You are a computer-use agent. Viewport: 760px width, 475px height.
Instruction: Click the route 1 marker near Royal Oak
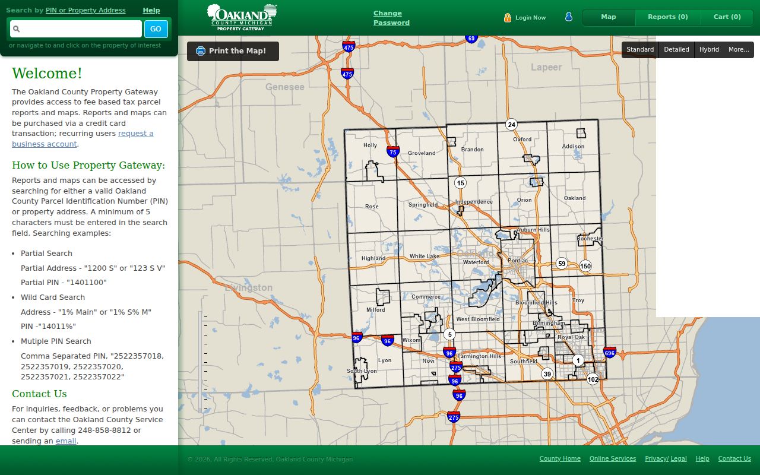[x=578, y=360]
